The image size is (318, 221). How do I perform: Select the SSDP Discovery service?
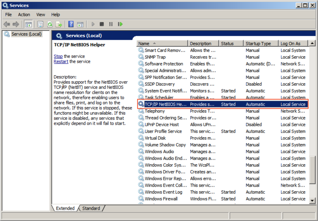click(x=159, y=84)
